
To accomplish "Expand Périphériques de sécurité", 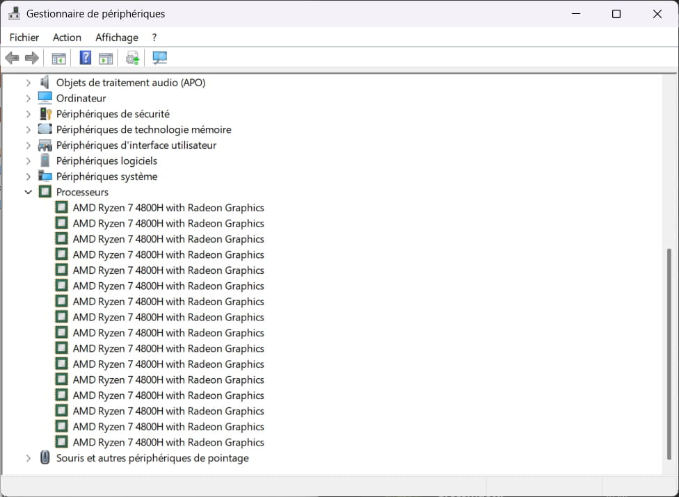I will click(x=28, y=114).
